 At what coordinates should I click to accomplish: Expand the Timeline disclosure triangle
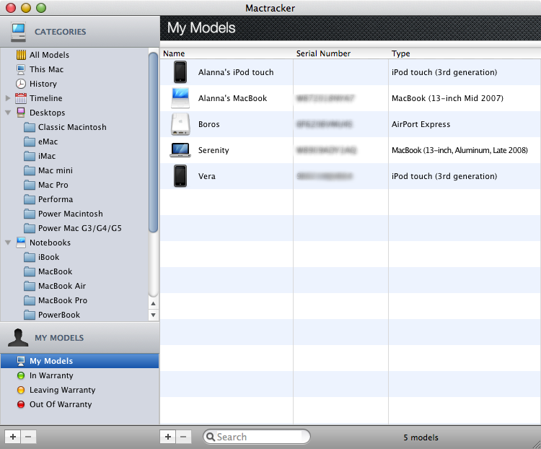pyautogui.click(x=8, y=98)
